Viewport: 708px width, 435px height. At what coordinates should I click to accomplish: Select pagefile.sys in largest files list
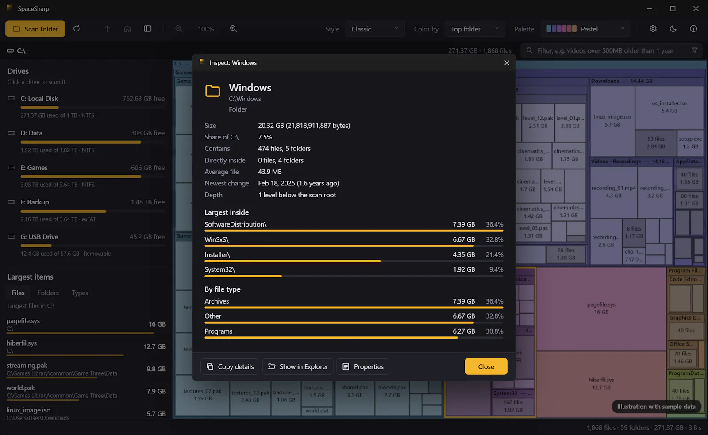[86, 324]
